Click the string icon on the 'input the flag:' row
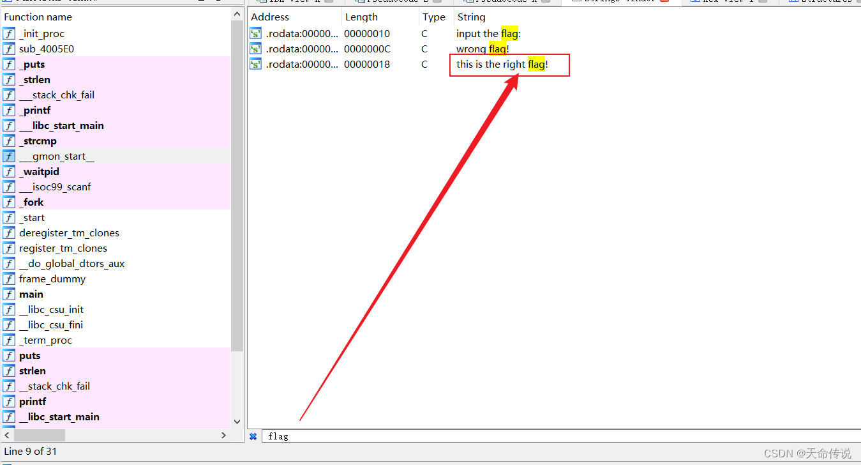The width and height of the screenshot is (861, 465). (255, 33)
